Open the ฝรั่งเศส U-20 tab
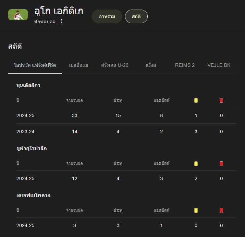Image resolution: width=245 pixels, height=237 pixels. point(115,65)
